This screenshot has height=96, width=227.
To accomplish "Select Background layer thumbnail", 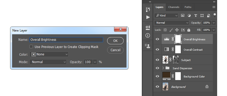I will tap(166, 86).
